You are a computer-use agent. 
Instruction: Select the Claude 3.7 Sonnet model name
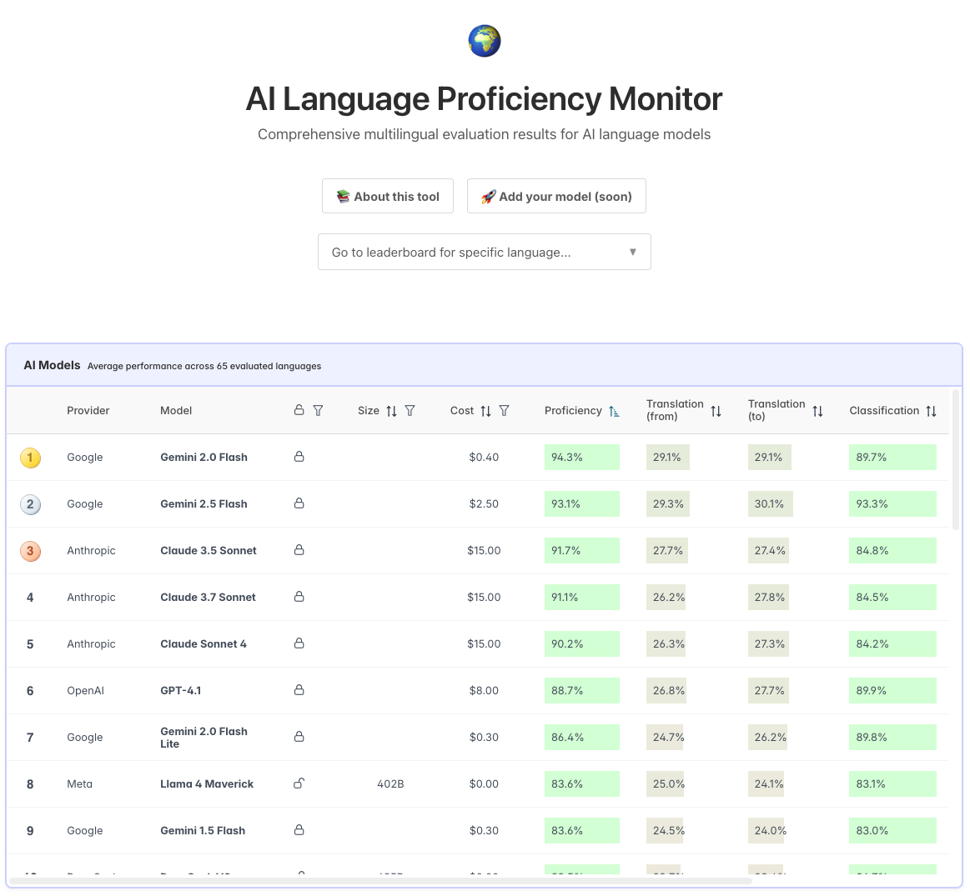pos(208,598)
